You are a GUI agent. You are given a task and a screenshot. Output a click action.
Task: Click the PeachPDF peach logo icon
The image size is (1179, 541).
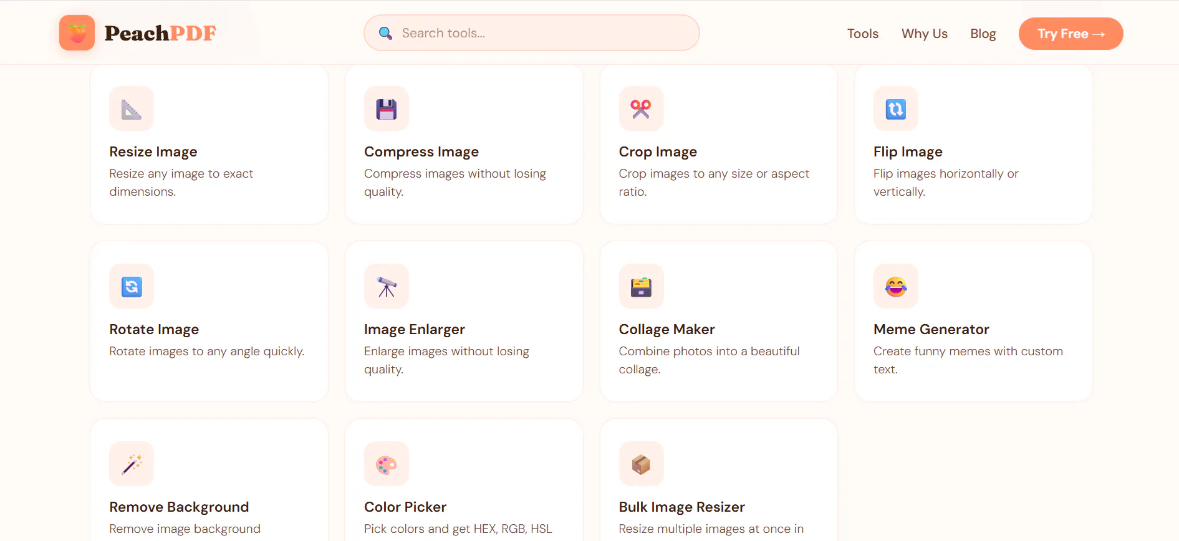[x=77, y=33]
